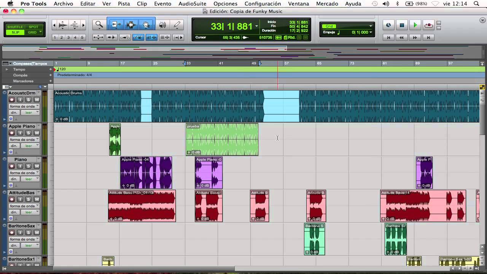Select the Pencil tool

click(177, 25)
